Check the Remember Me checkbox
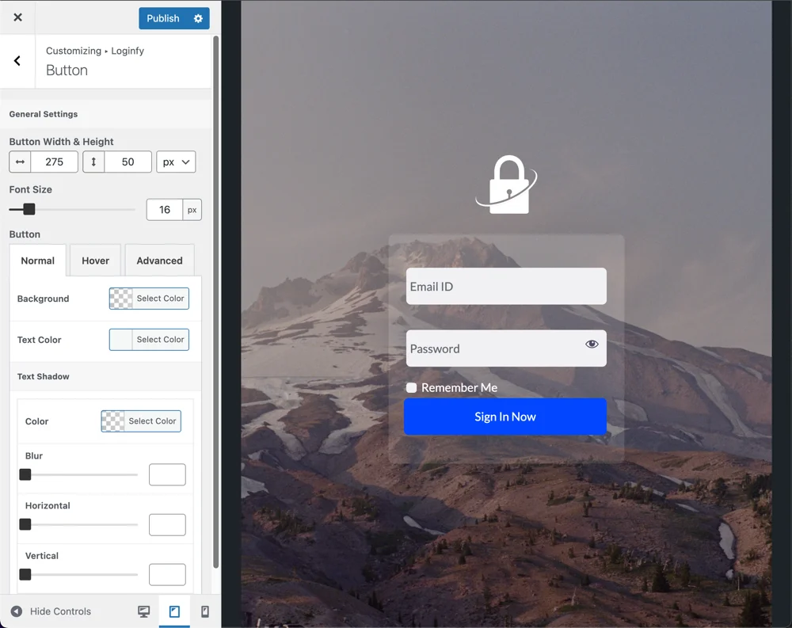The width and height of the screenshot is (792, 628). (x=412, y=387)
